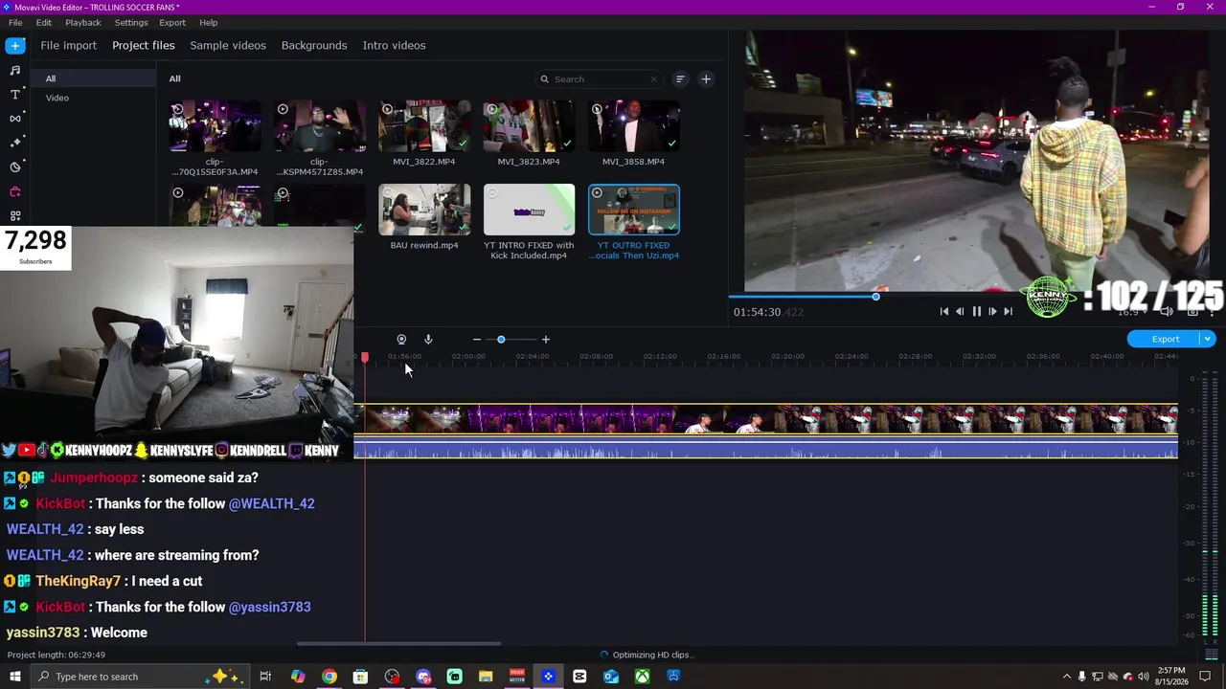Select the MVI_3822.MP4 thumbnail
The width and height of the screenshot is (1226, 689).
click(424, 126)
